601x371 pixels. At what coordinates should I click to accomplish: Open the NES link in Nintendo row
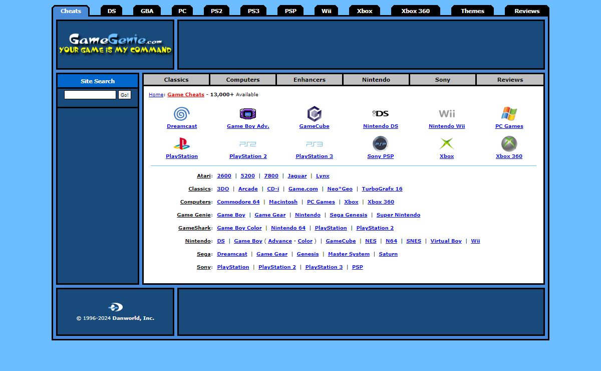[x=371, y=241]
